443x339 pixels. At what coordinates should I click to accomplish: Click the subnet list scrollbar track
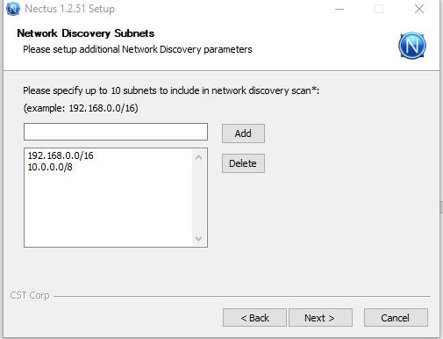tap(199, 198)
